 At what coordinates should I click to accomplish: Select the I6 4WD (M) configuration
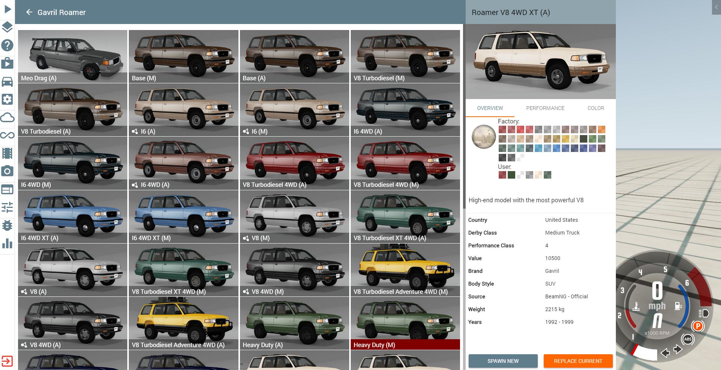coord(72,163)
